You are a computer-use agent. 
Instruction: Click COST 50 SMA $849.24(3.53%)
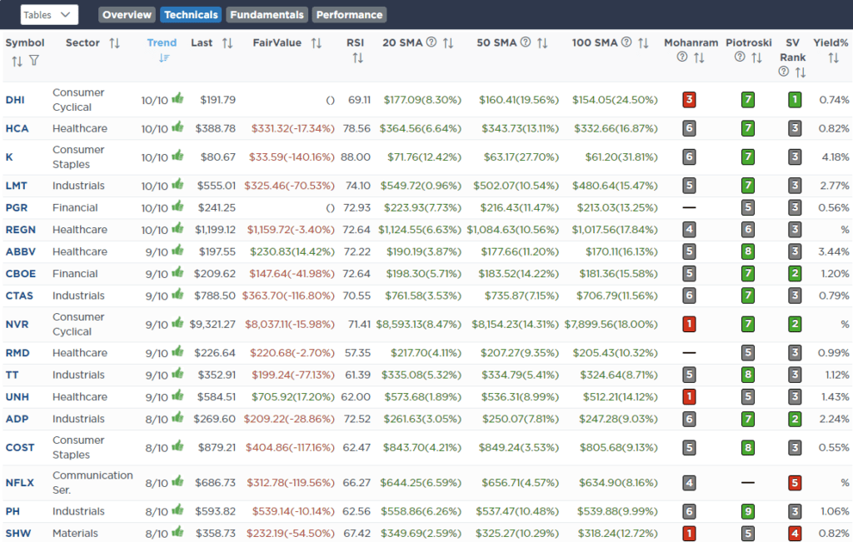518,447
